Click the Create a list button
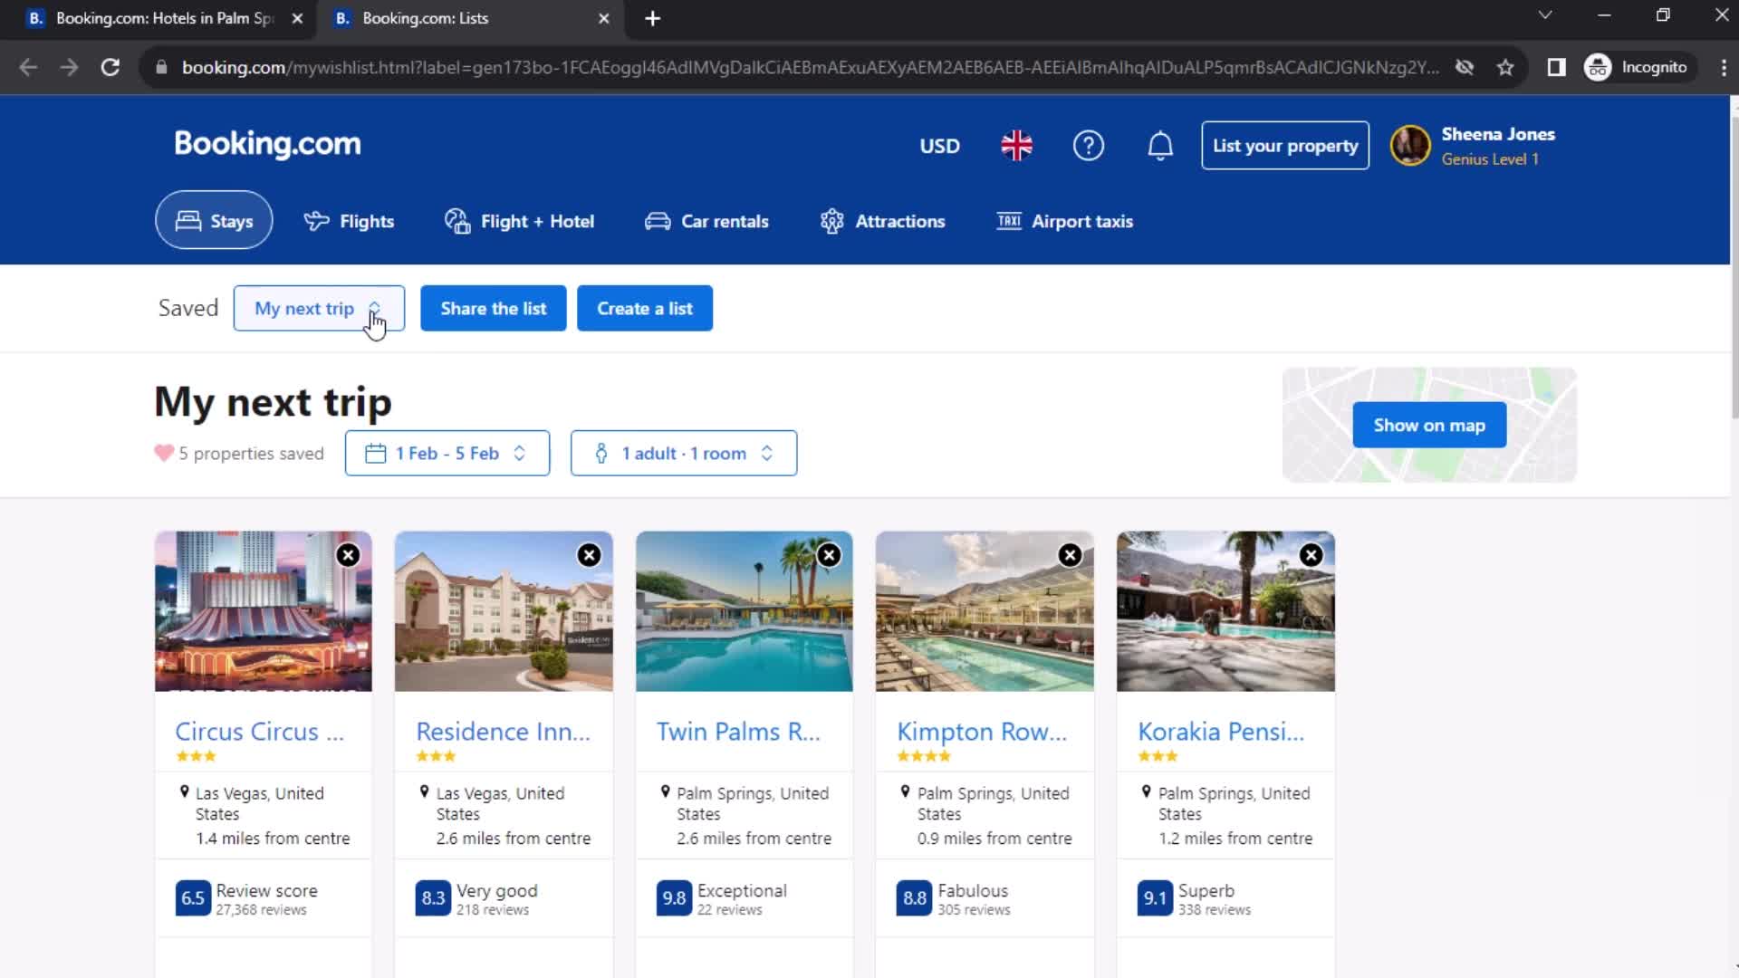 [644, 308]
